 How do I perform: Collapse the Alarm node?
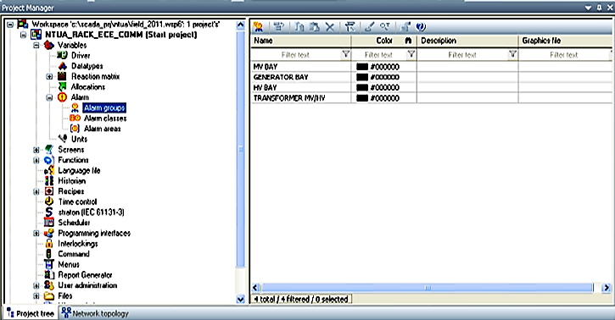point(49,97)
